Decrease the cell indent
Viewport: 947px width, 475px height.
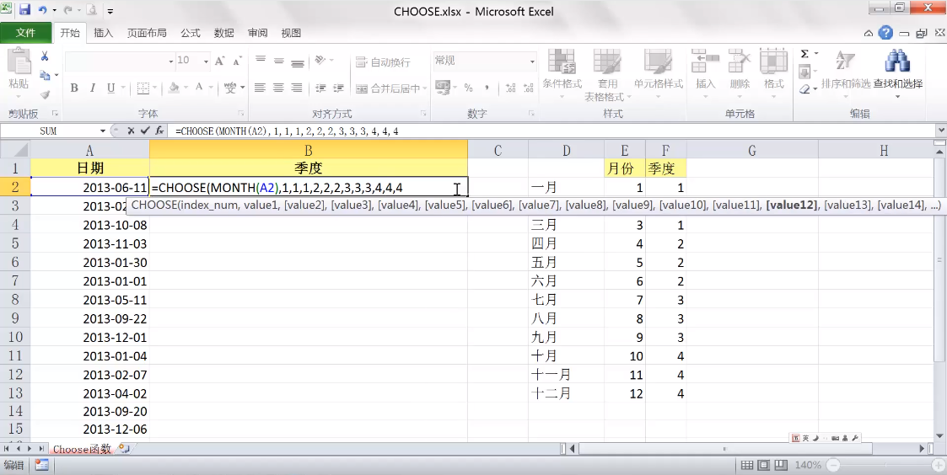pos(320,88)
